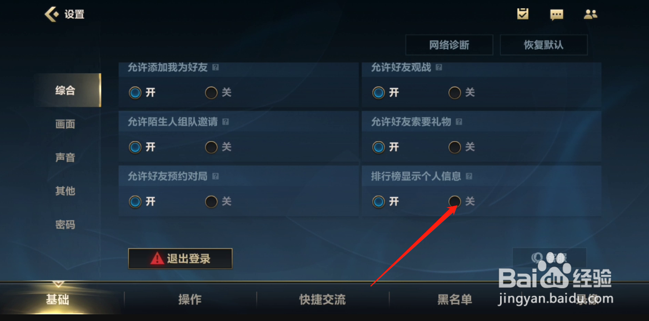The width and height of the screenshot is (649, 321).
Task: Select 关 for 排行榜显示个人信息
Action: pyautogui.click(x=455, y=202)
